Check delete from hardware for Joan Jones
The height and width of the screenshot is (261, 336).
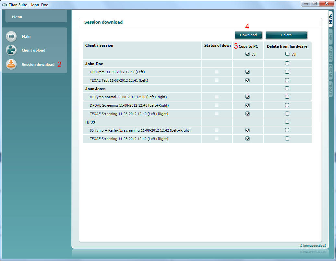(x=287, y=88)
